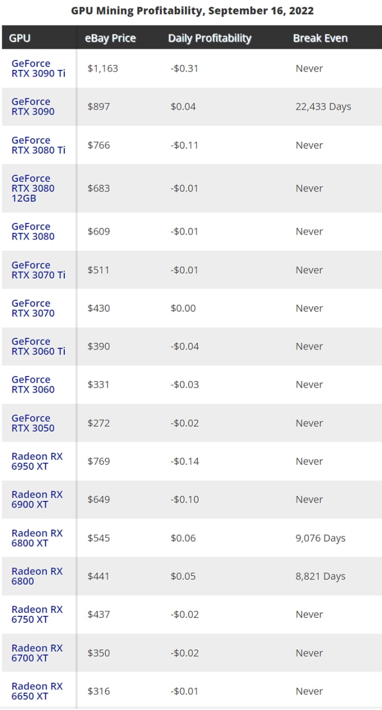Click the Break Even column header
The width and height of the screenshot is (382, 710).
point(320,38)
